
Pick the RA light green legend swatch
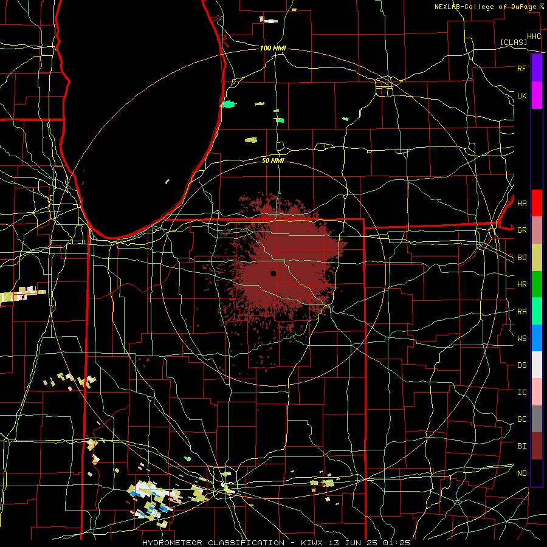coord(537,311)
